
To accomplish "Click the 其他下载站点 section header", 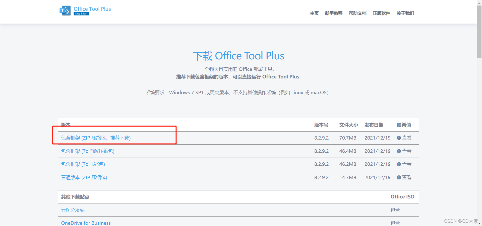I will pyautogui.click(x=75, y=197).
